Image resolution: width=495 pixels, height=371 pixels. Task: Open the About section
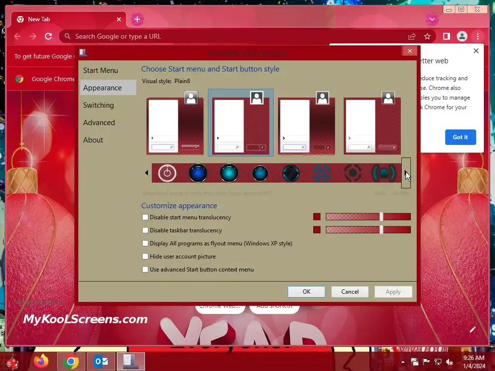pyautogui.click(x=108, y=140)
